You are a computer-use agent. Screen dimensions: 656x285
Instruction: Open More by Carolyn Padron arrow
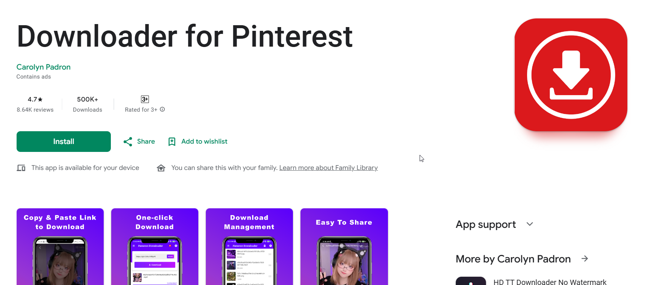click(x=585, y=259)
